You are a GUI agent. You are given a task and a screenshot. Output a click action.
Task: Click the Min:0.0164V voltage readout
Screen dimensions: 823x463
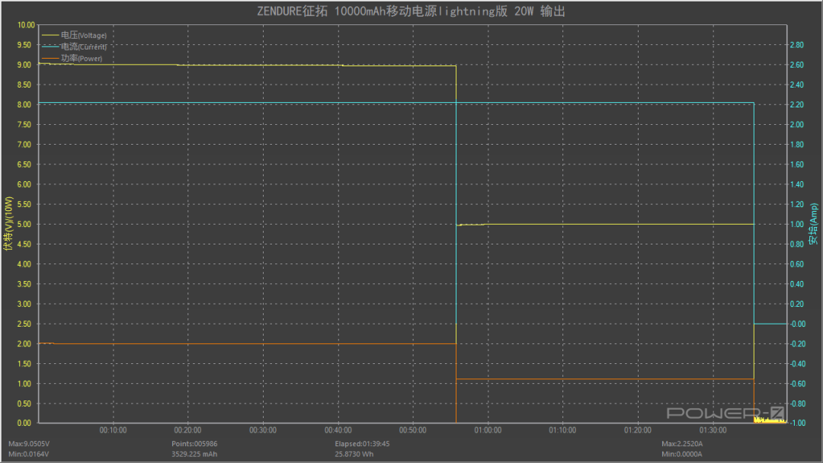point(29,454)
